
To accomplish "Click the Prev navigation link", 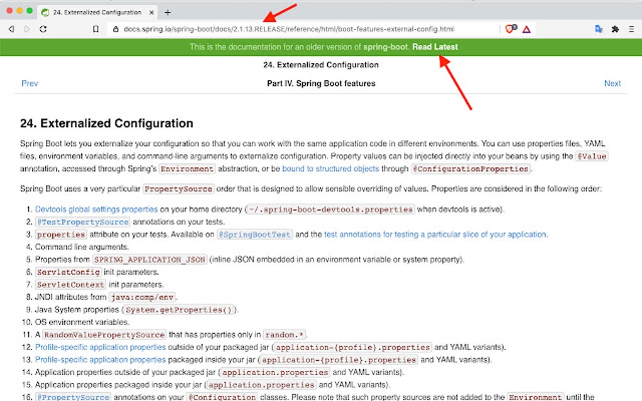I will 29,82.
